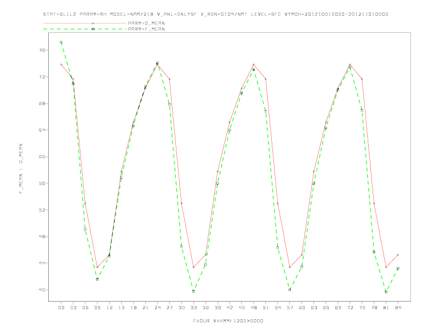Click the red solid legend line sample

click(x=85, y=23)
